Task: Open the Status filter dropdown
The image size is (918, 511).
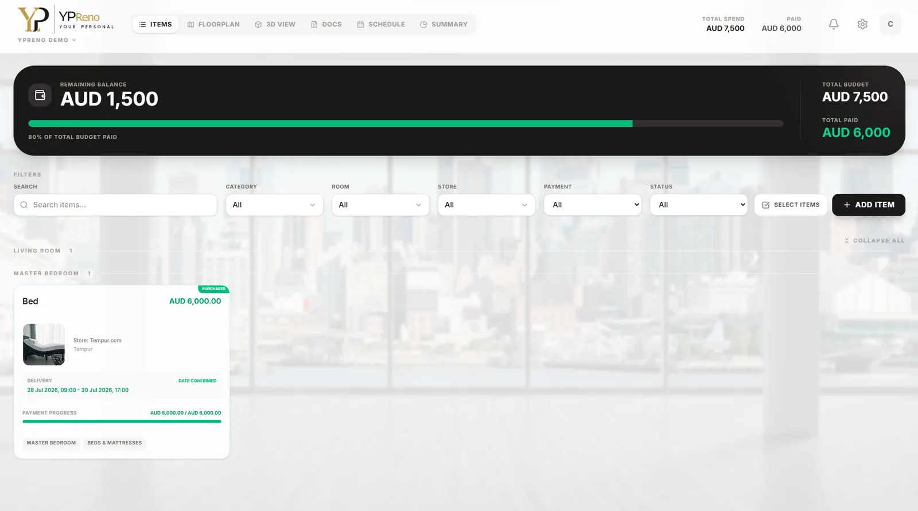Action: click(699, 205)
